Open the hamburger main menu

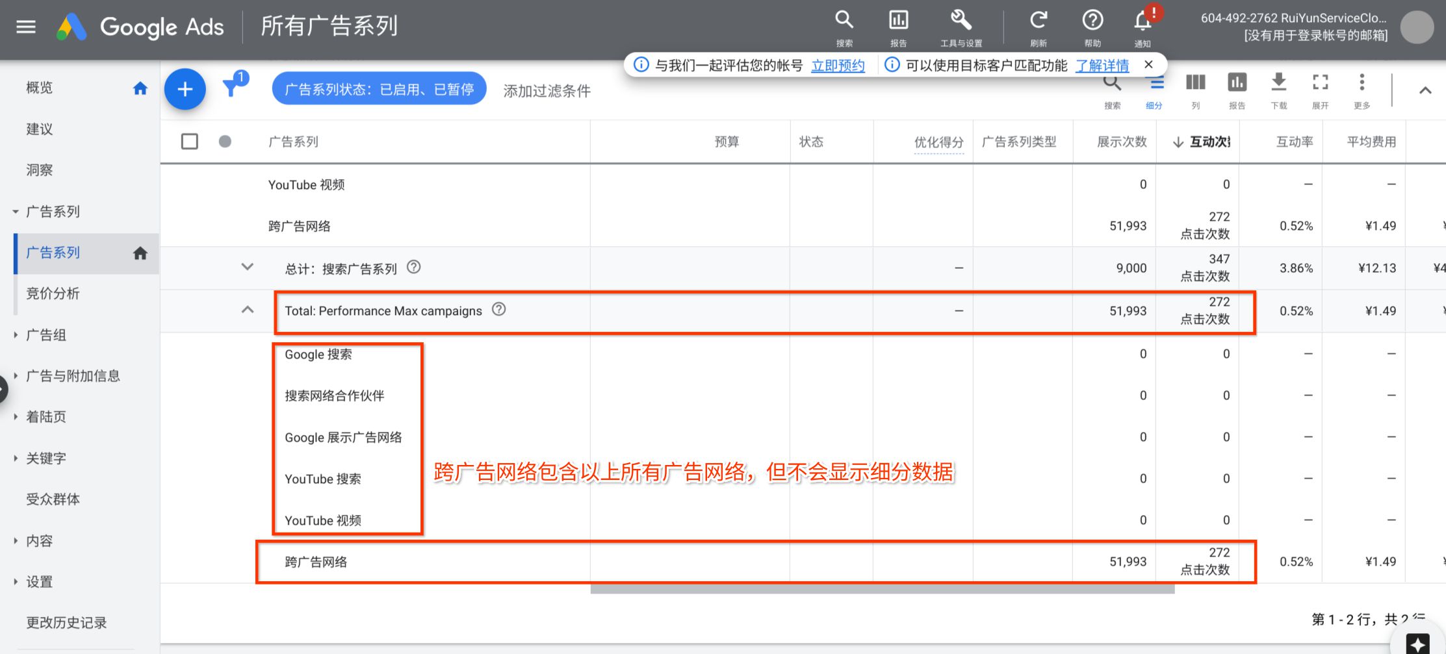[26, 27]
